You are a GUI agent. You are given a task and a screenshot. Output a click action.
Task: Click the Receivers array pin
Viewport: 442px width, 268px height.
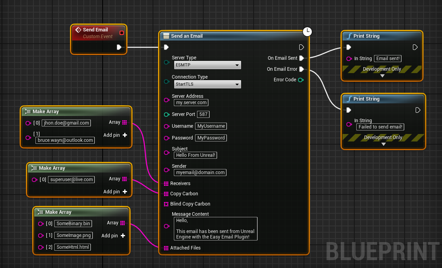[x=166, y=184]
